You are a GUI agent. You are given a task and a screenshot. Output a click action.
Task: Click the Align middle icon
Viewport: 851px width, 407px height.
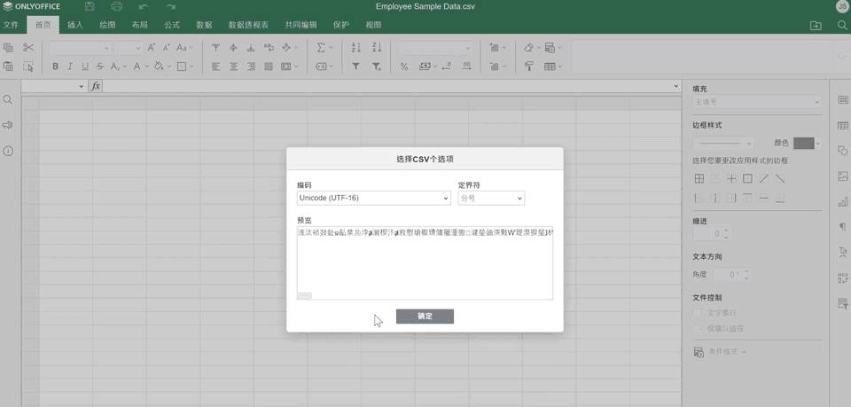(233, 48)
